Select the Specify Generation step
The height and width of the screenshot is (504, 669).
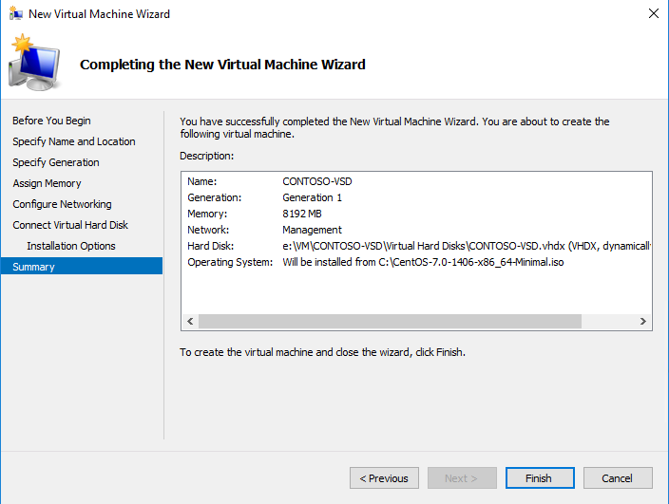(56, 162)
